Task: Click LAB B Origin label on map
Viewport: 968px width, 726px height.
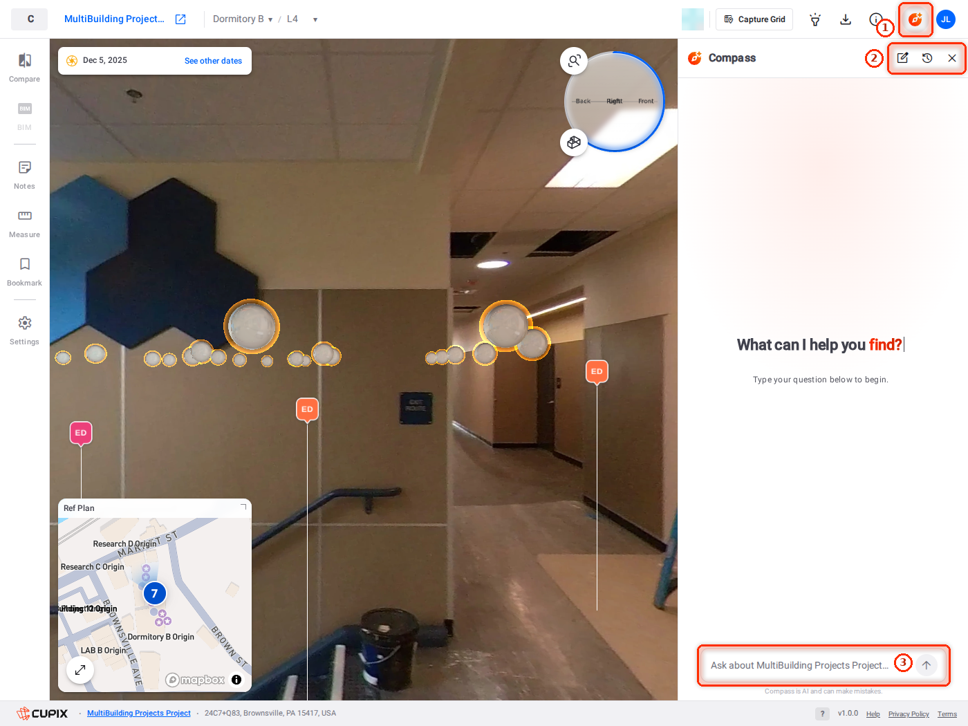Action: pos(104,651)
